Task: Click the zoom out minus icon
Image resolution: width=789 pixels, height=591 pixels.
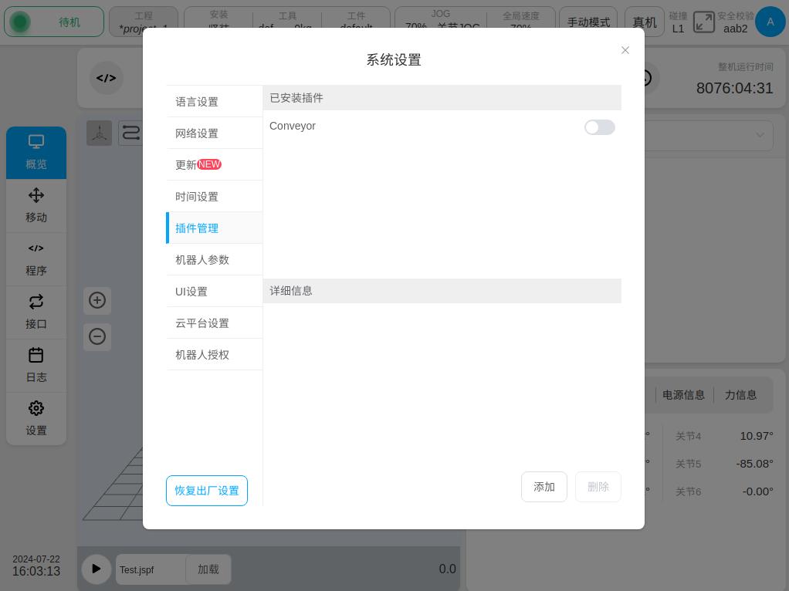Action: coord(97,336)
